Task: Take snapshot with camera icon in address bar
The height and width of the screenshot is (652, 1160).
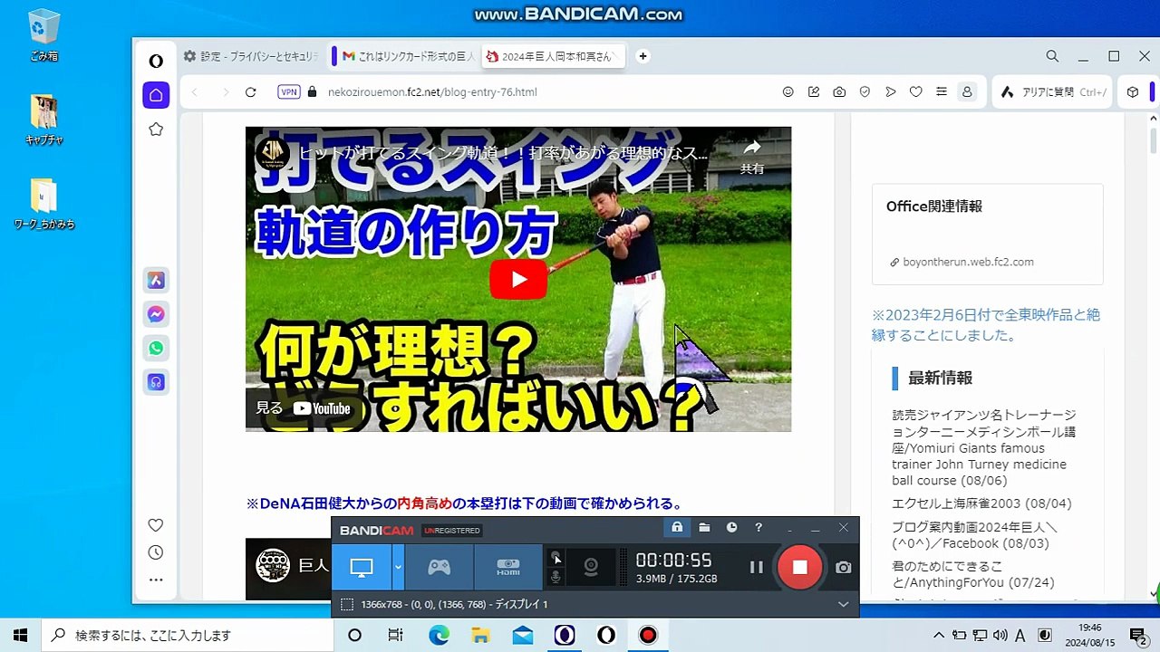Action: click(x=839, y=92)
